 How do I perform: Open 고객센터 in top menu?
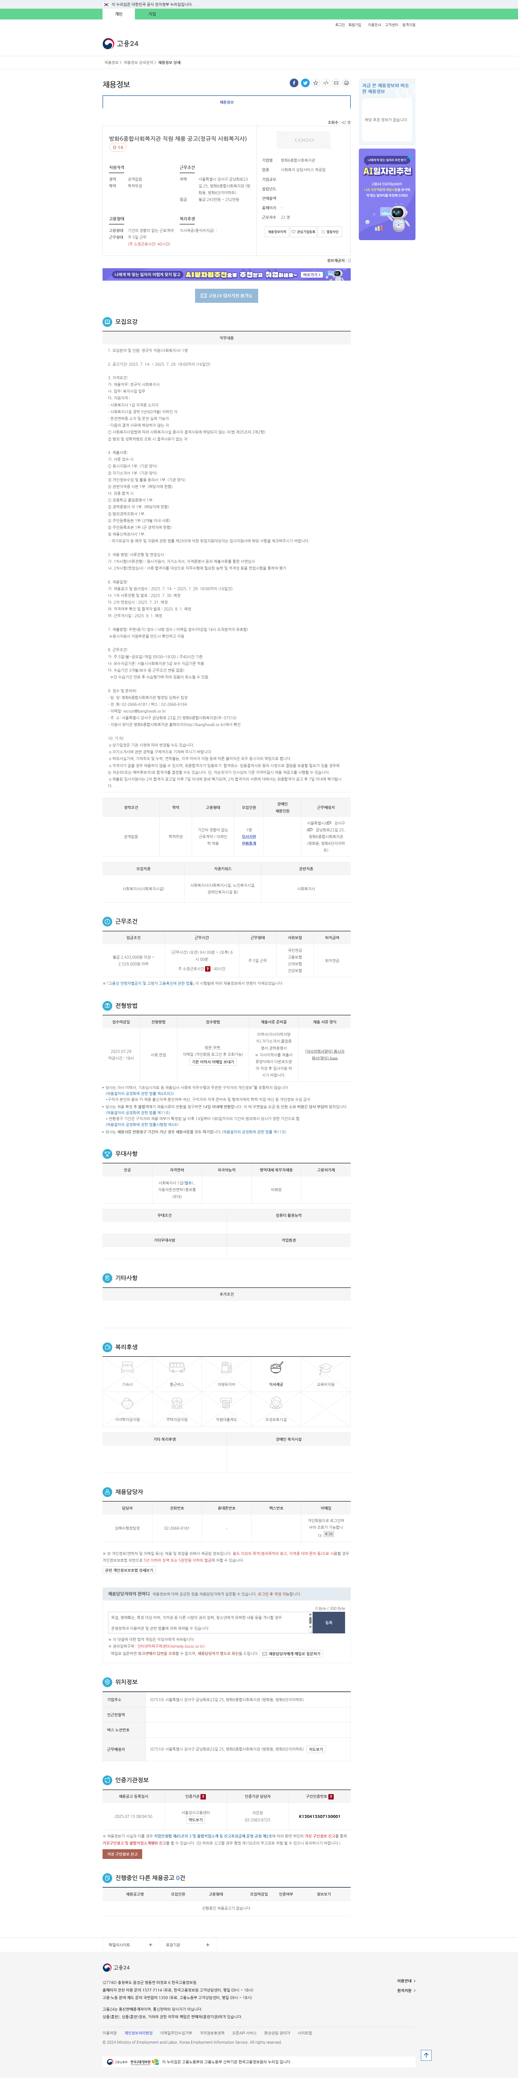point(391,25)
